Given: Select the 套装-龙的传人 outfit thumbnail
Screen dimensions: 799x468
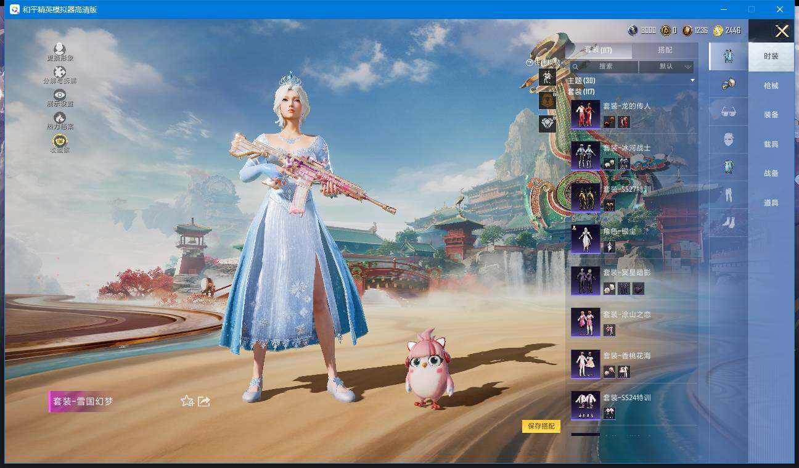Looking at the screenshot, I should pyautogui.click(x=585, y=114).
